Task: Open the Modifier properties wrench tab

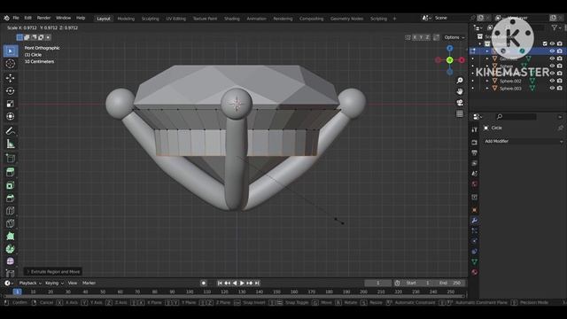Action: 475,221
